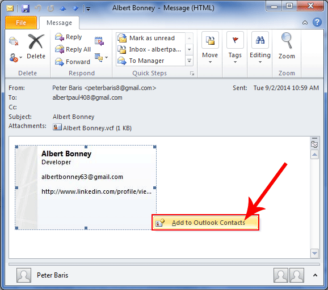This screenshot has height=290, width=328.
Task: Click the Outlook envelope icon in title bar
Action: click(x=10, y=8)
